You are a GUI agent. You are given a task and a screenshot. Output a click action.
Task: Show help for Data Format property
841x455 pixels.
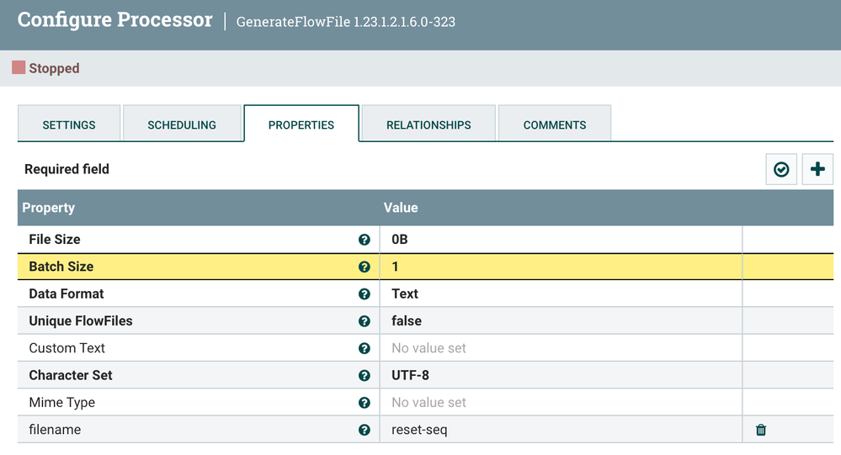tap(364, 294)
